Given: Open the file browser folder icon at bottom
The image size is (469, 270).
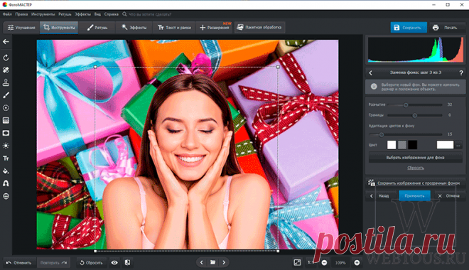Looking at the screenshot, I should click(x=212, y=262).
